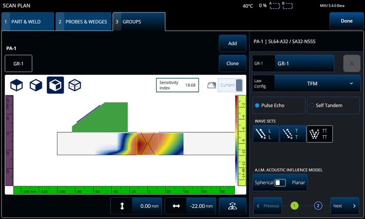Toggle Spherical/Planar acoustic influence model switch
Screen dimensions: 365x219
280,182
